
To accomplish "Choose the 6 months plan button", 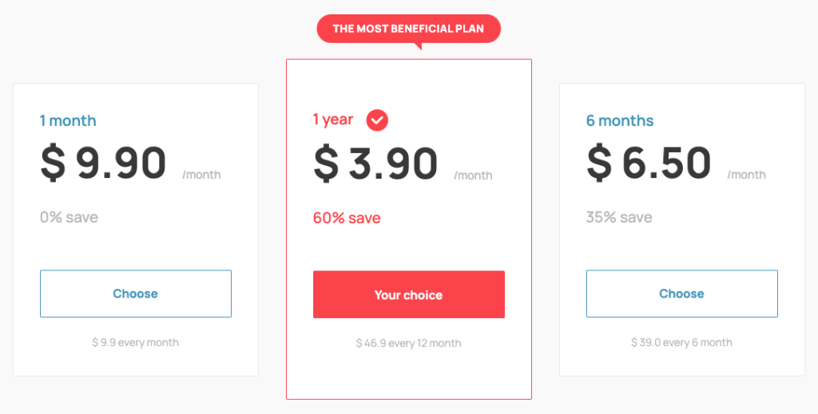I will [x=681, y=294].
